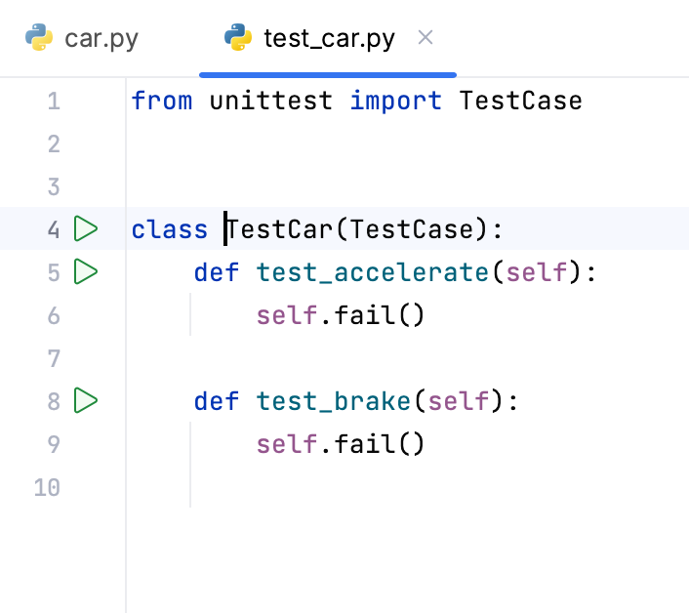689x613 pixels.
Task: Click self.fail() call on line 6
Action: (341, 315)
